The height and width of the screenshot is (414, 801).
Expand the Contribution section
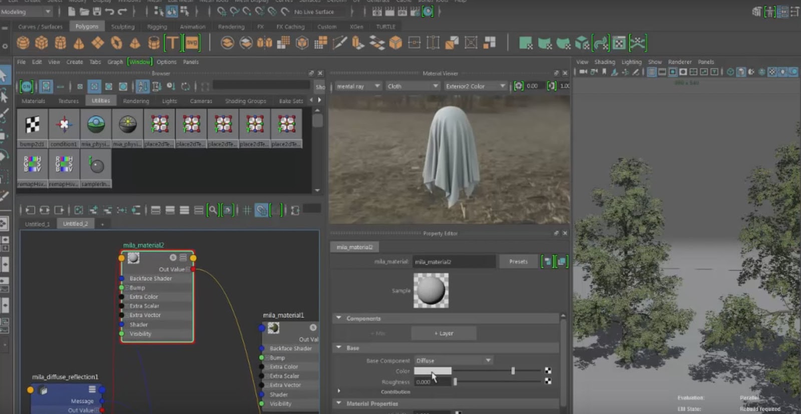coord(339,391)
